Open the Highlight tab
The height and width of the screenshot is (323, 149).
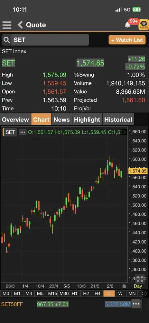click(87, 120)
